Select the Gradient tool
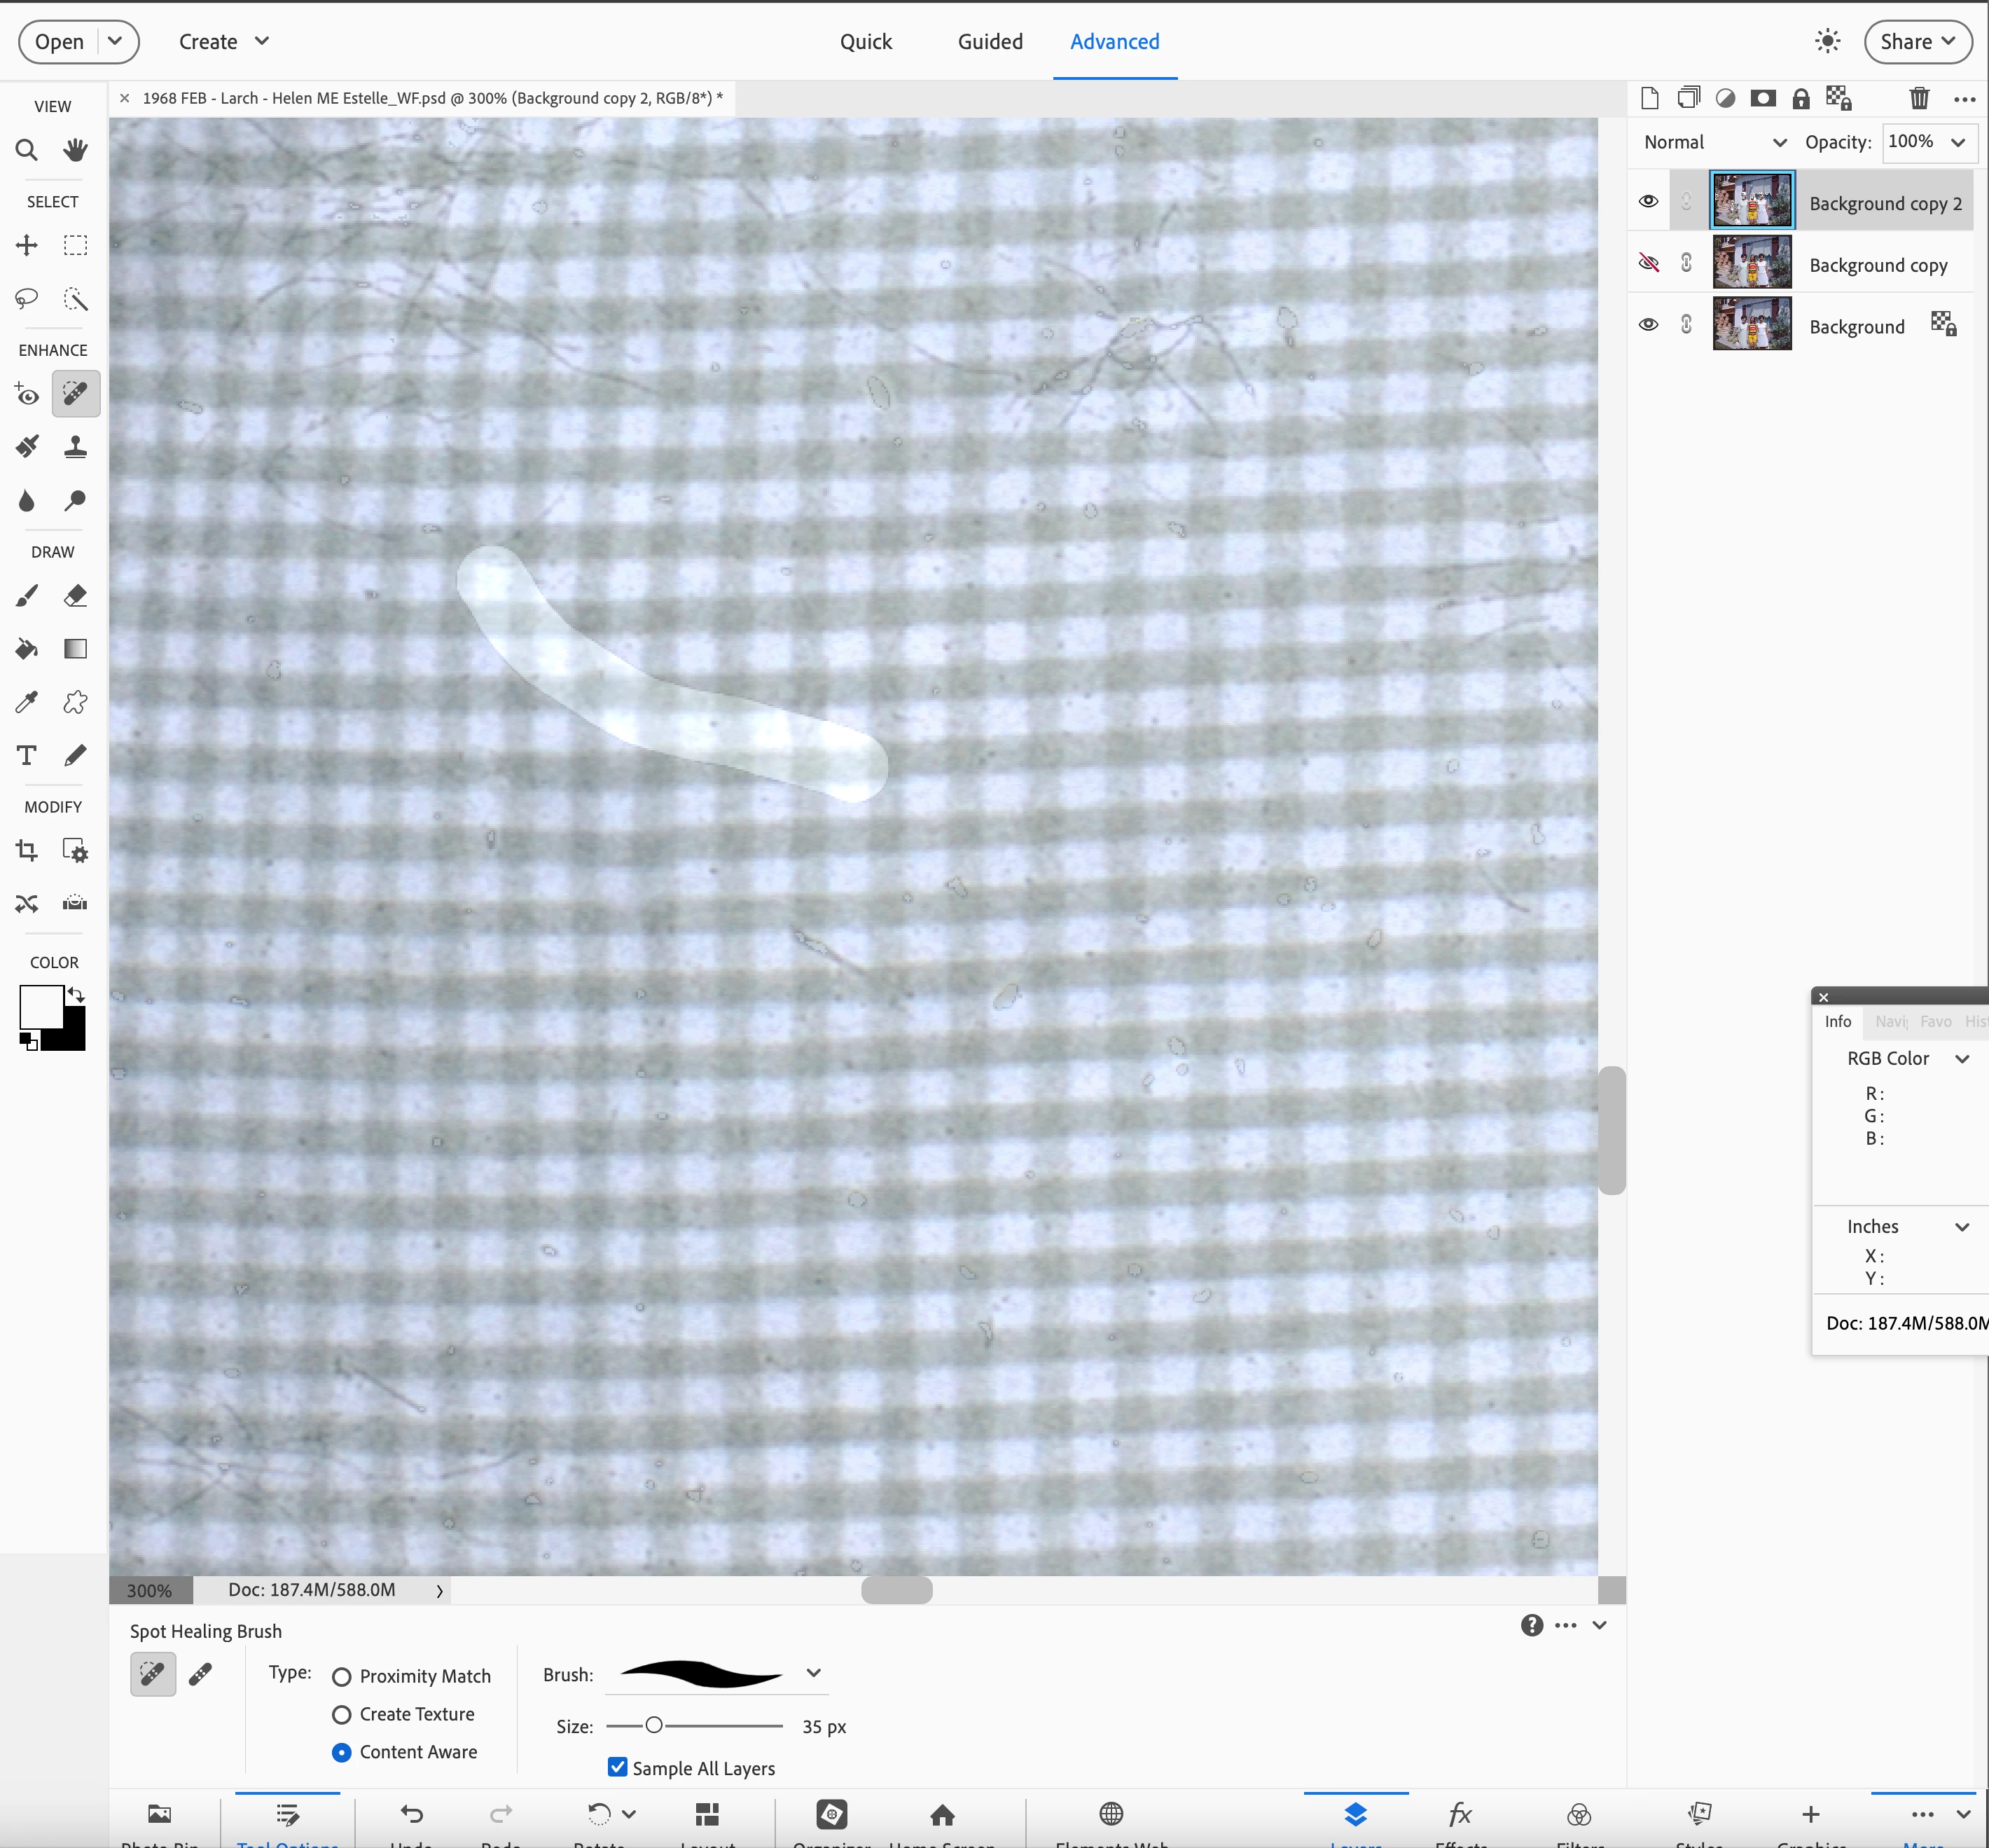The width and height of the screenshot is (1989, 1848). (x=75, y=649)
